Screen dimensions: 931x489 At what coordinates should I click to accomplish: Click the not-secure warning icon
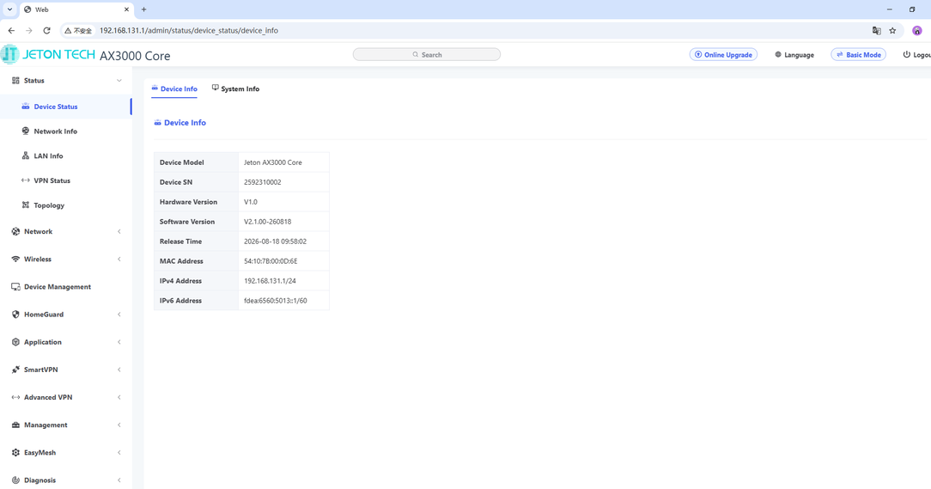point(68,30)
